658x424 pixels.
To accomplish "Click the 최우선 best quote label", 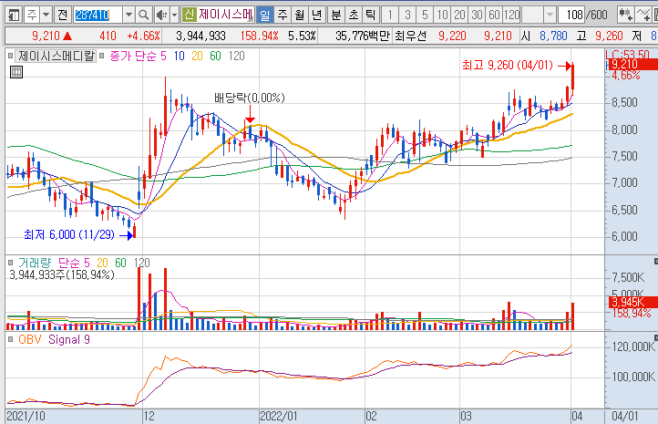I will (410, 36).
